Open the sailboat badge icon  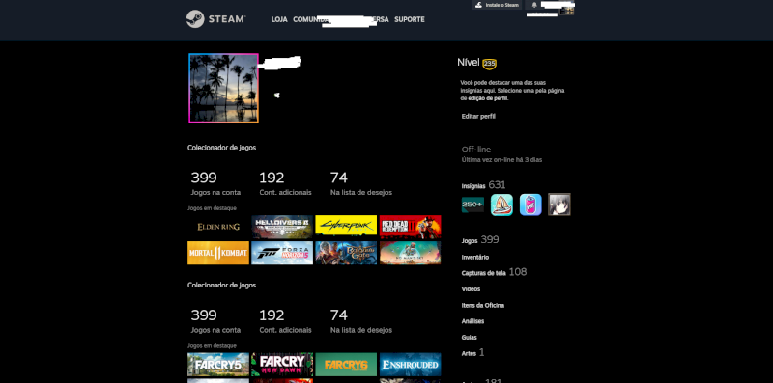pos(501,205)
